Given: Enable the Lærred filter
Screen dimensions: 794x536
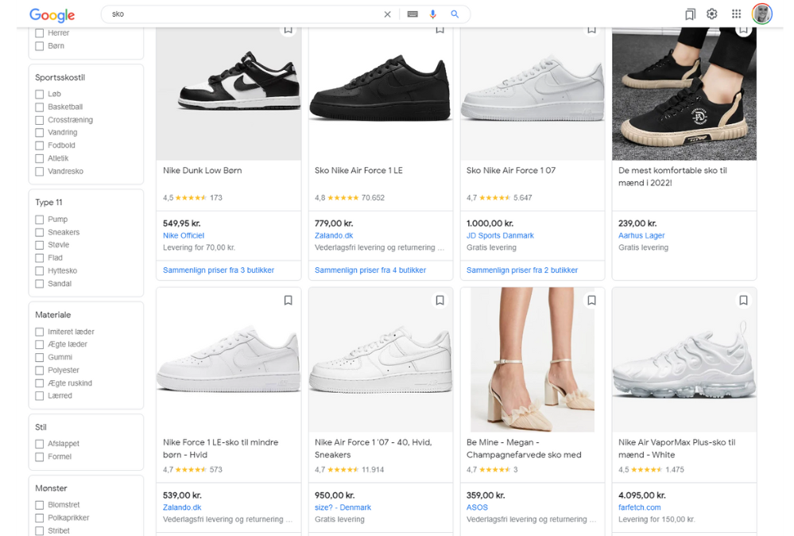Looking at the screenshot, I should click(40, 396).
